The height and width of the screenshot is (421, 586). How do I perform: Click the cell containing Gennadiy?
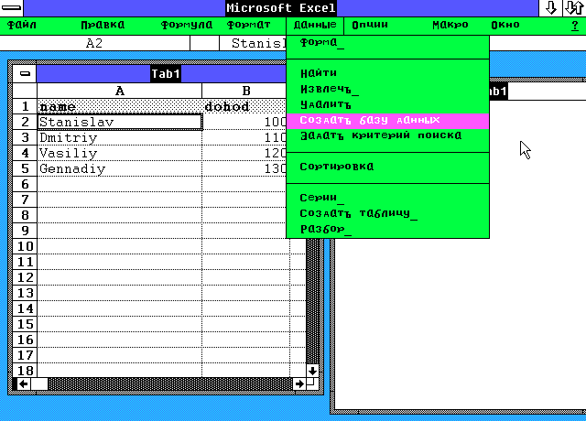click(x=120, y=168)
